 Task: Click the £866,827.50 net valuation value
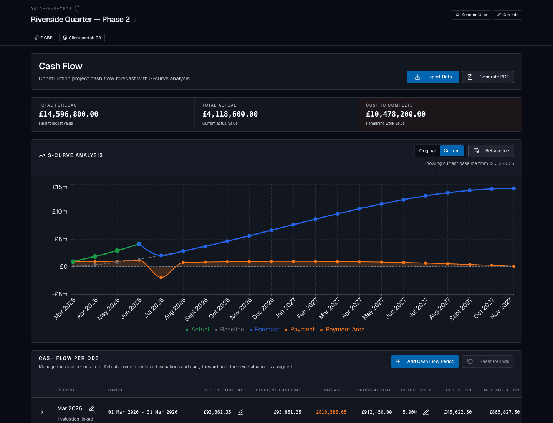[x=504, y=412]
